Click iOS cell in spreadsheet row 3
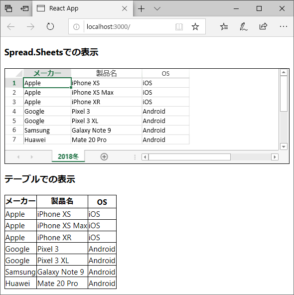294x295 pixels. pos(165,102)
